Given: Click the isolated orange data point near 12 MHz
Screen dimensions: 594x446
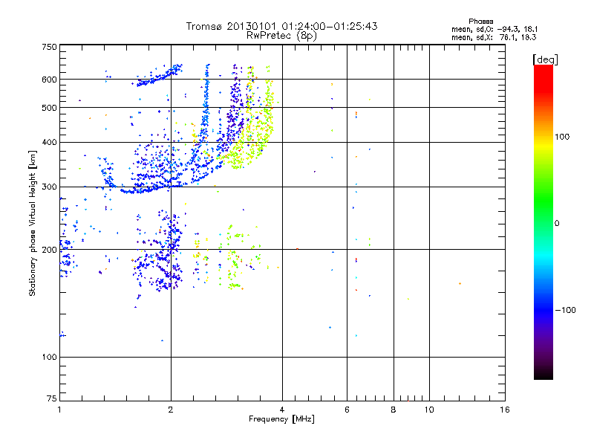Looking at the screenshot, I should pos(460,284).
